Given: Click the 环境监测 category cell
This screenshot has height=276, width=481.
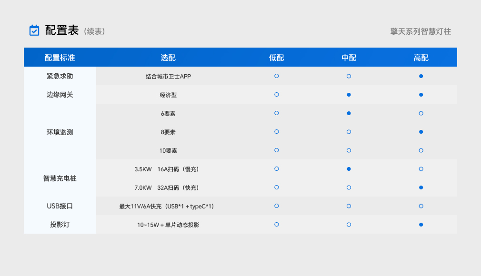Looking at the screenshot, I should [60, 132].
